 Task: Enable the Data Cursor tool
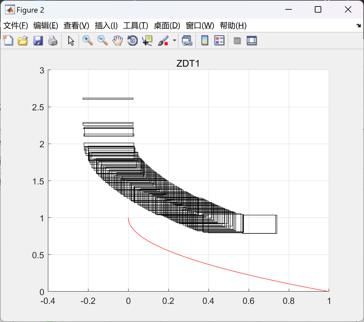pos(147,40)
